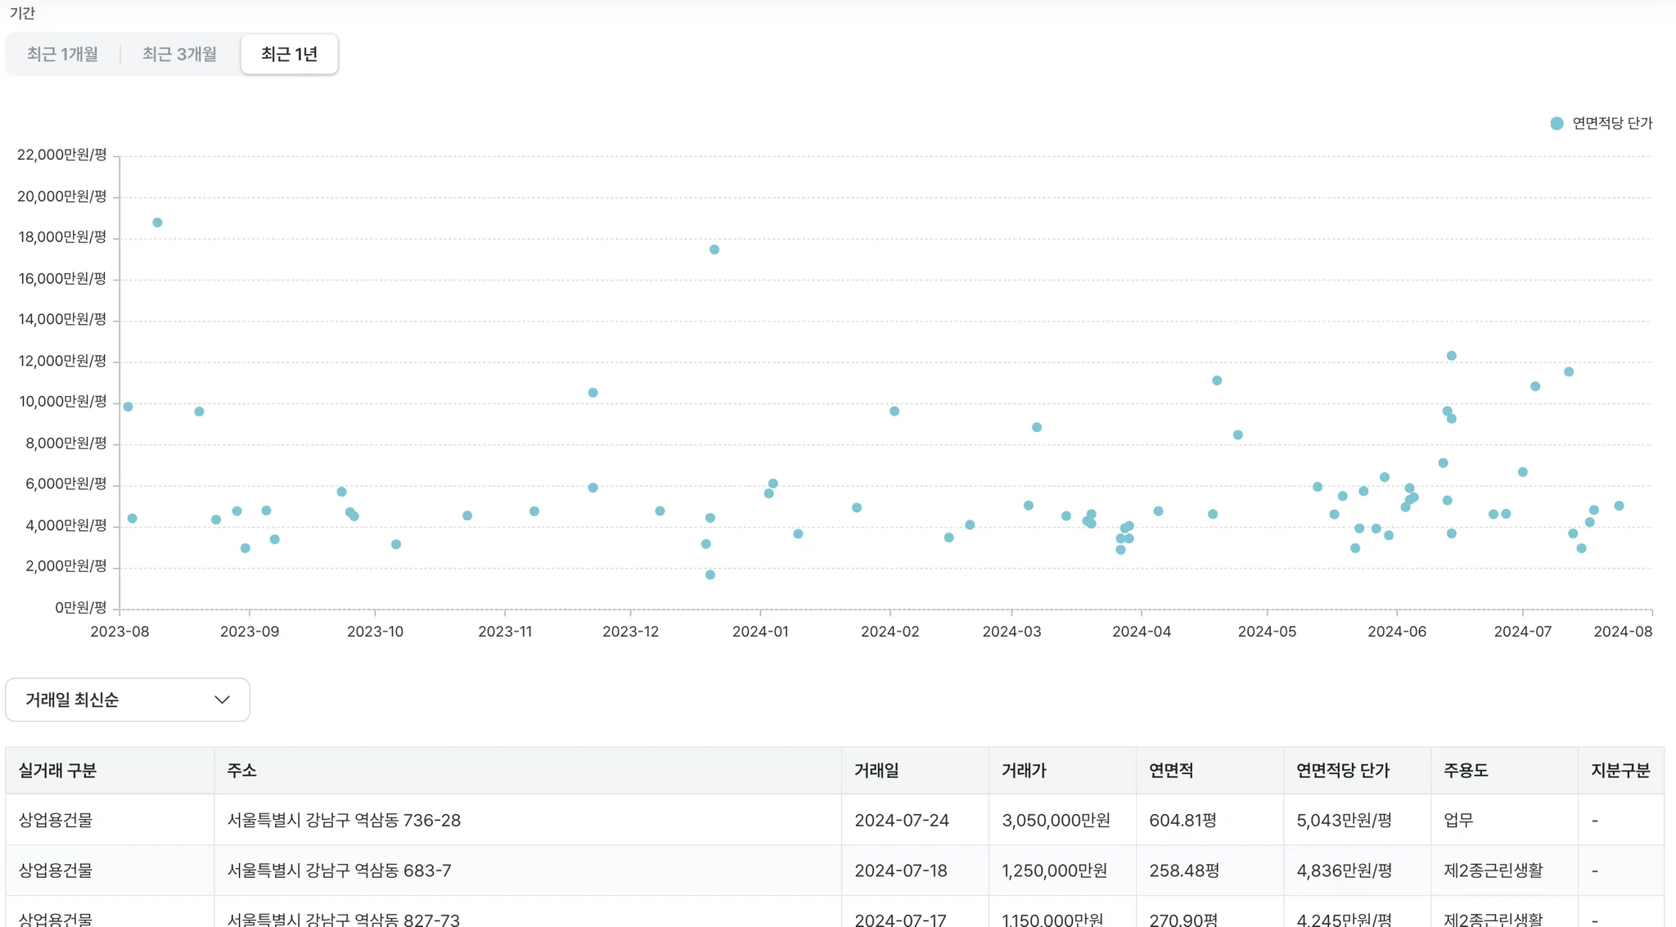
Task: Click the 연면적당 단가 legend label
Action: 1612,124
